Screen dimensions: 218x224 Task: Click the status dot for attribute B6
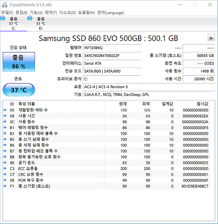point(5,145)
